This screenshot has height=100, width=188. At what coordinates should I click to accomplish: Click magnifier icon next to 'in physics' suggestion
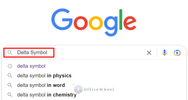[x=10, y=76]
